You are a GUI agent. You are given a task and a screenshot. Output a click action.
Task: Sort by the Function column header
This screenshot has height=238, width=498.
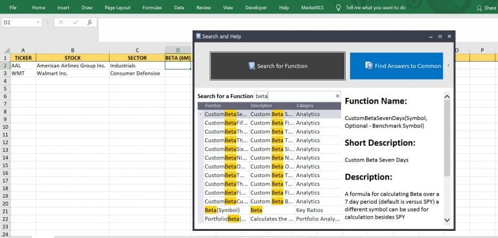pos(226,106)
